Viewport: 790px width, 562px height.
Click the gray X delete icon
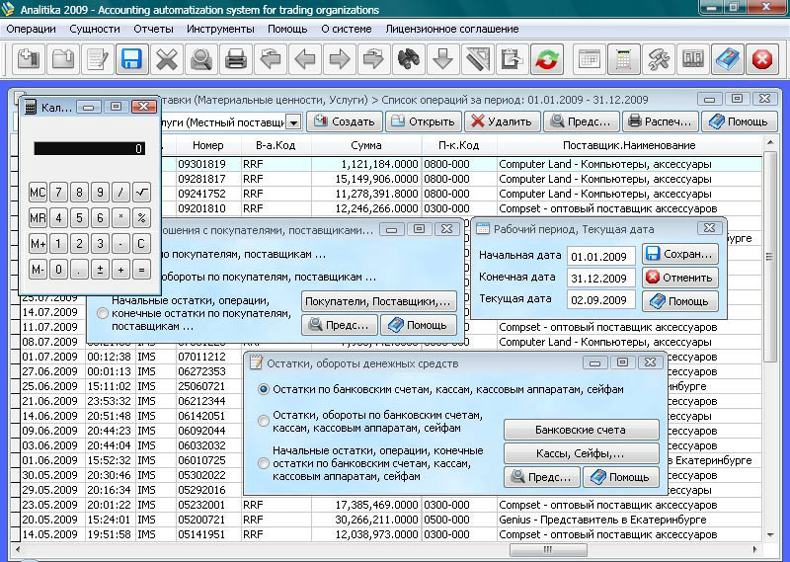(166, 59)
